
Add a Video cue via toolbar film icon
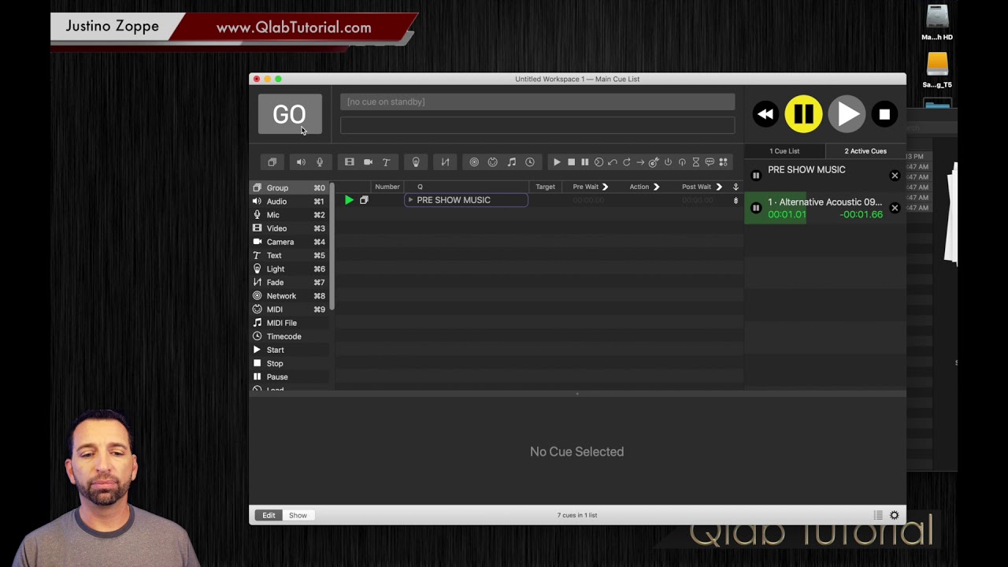[x=349, y=162]
